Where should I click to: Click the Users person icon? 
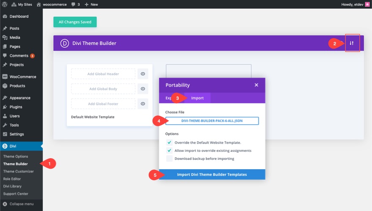coord(5,116)
